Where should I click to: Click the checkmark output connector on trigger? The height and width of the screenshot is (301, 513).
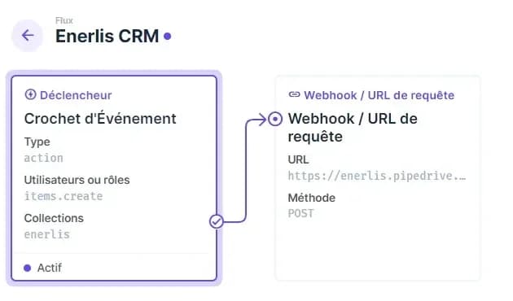point(217,221)
